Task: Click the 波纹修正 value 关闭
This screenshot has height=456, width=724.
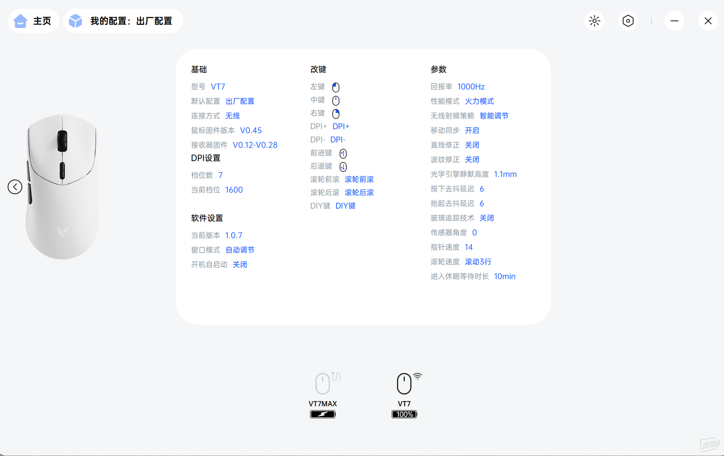Action: (x=472, y=160)
